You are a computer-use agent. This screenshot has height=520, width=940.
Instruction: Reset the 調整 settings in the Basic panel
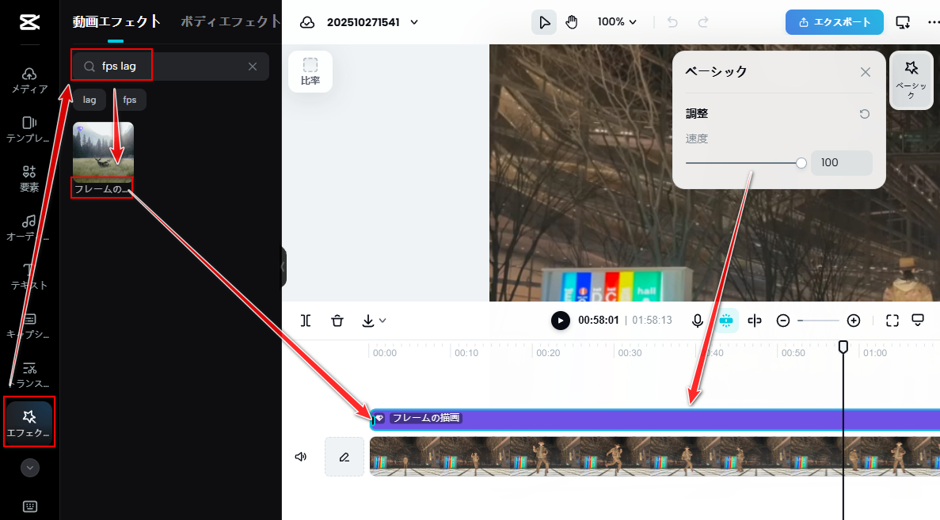click(x=865, y=113)
